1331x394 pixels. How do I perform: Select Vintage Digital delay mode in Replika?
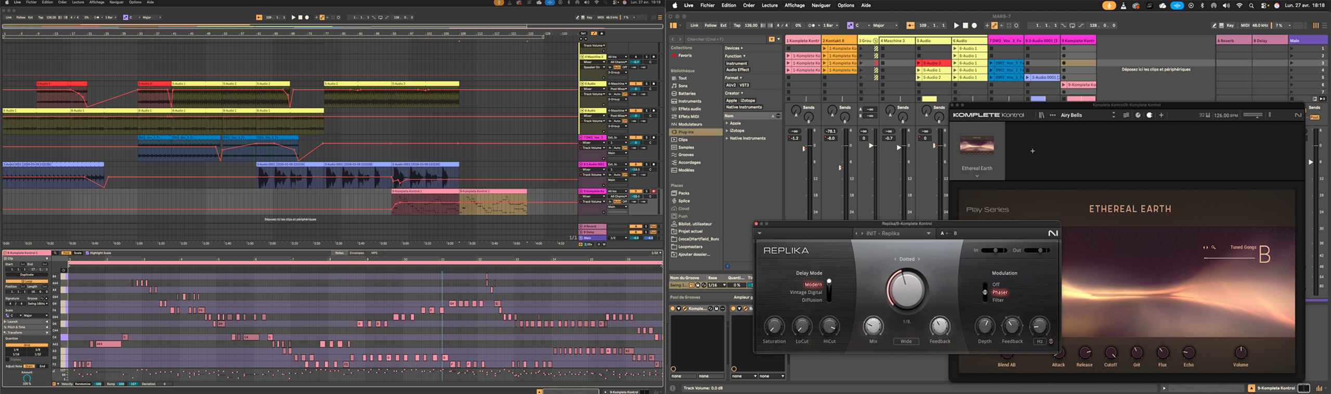coord(806,292)
